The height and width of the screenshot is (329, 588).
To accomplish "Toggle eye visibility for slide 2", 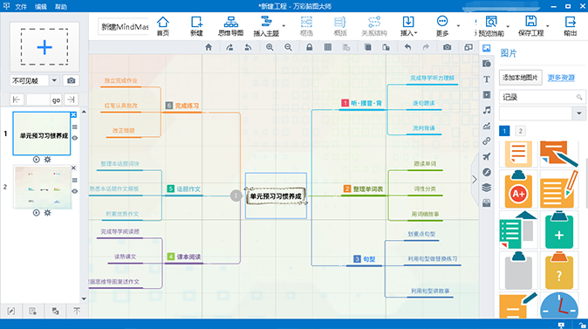I will point(75,191).
